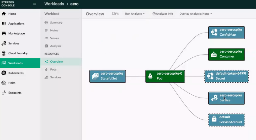Click the Home house icon
Screen dimensions: 256x140
click(4, 14)
